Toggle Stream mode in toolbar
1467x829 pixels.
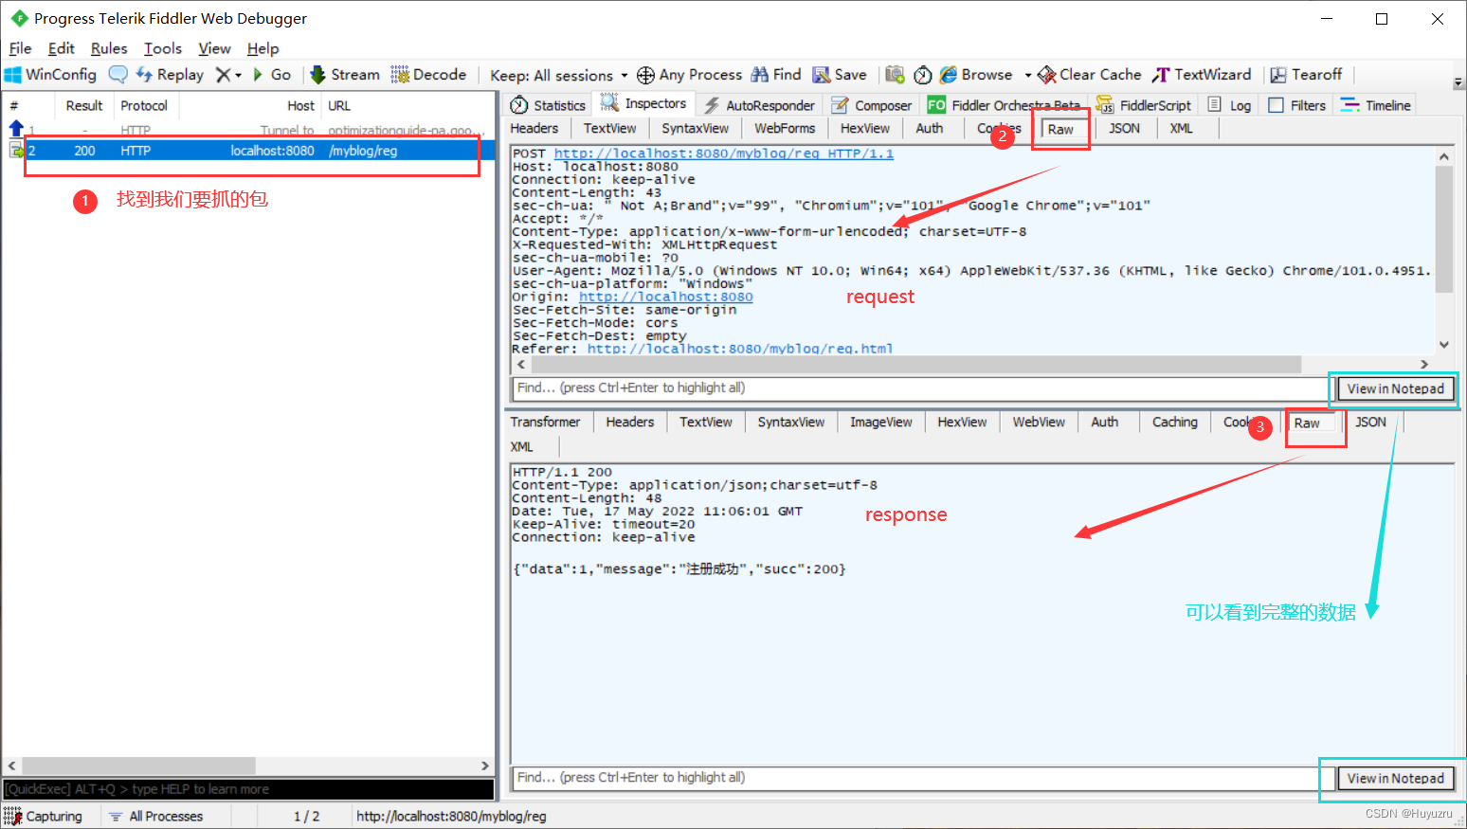coord(345,75)
